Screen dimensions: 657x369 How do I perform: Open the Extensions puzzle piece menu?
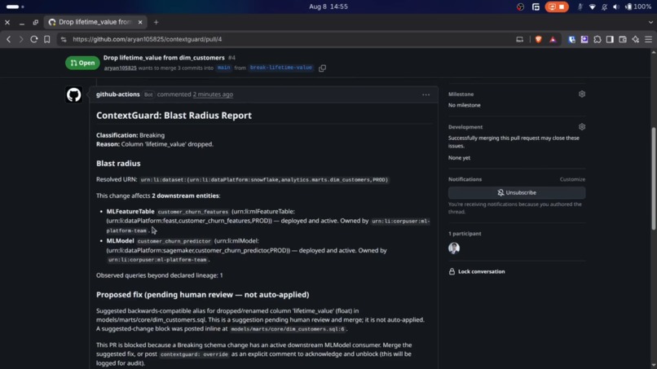(x=597, y=39)
